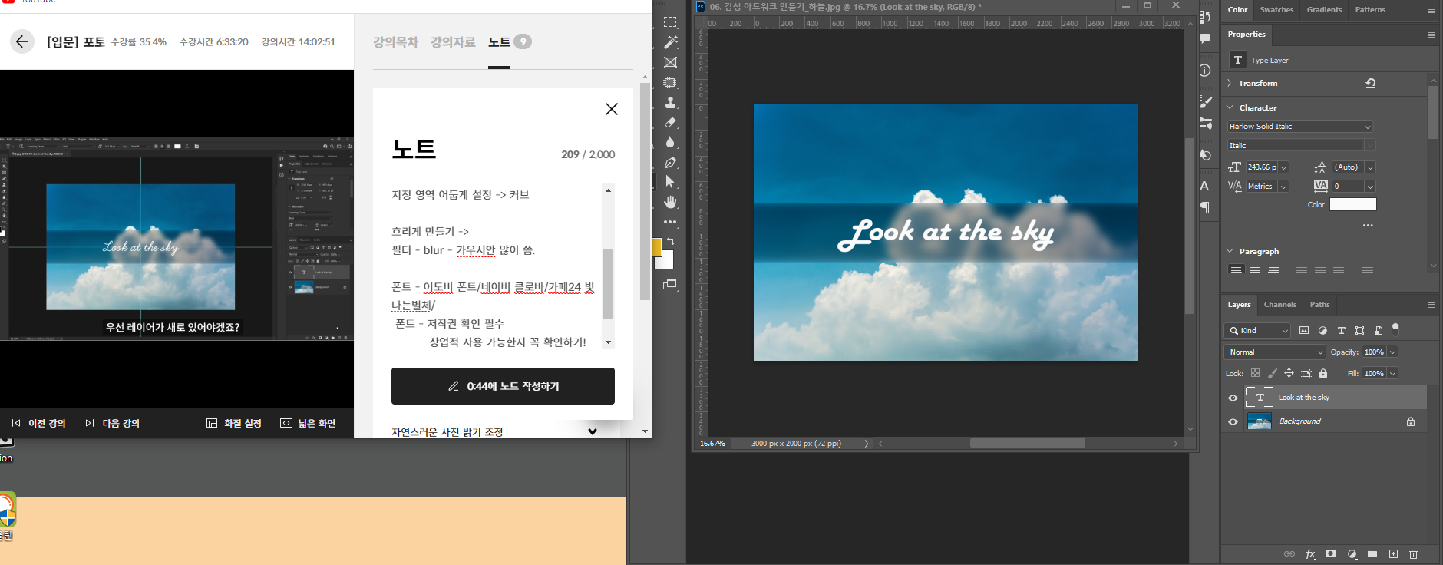Toggle filter for adjustment layers

[x=1322, y=330]
